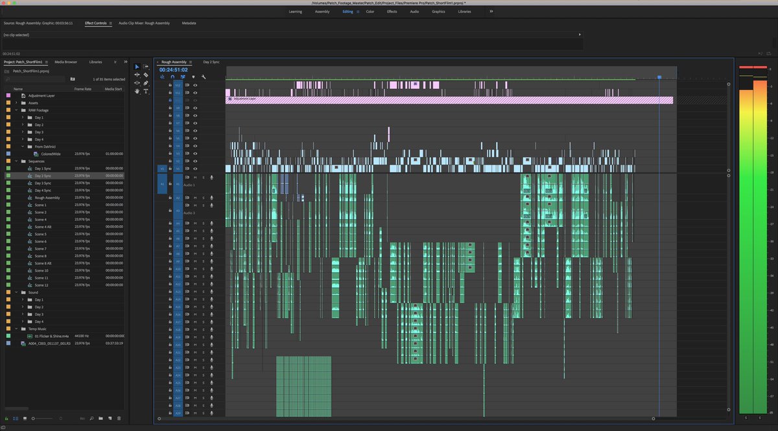Select the Pen tool
The width and height of the screenshot is (778, 431).
click(x=146, y=83)
